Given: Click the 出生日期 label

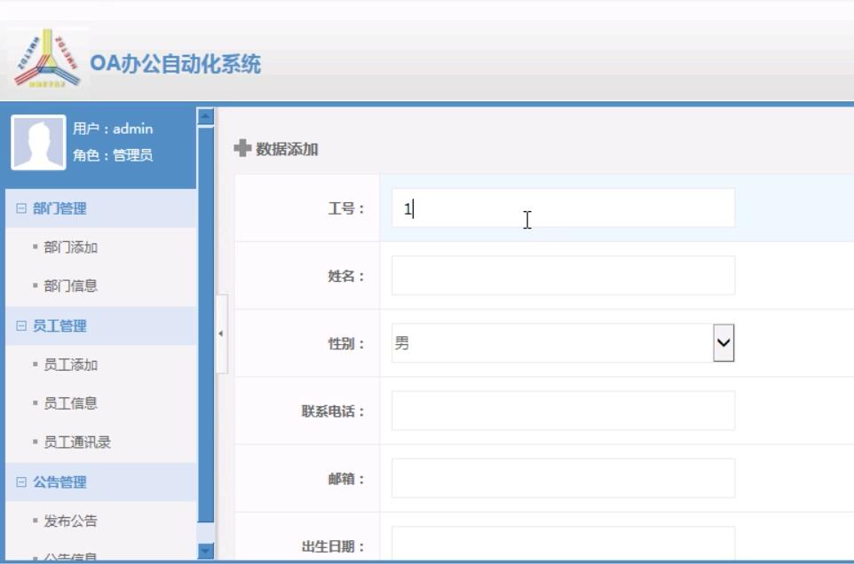Looking at the screenshot, I should click(x=333, y=546).
